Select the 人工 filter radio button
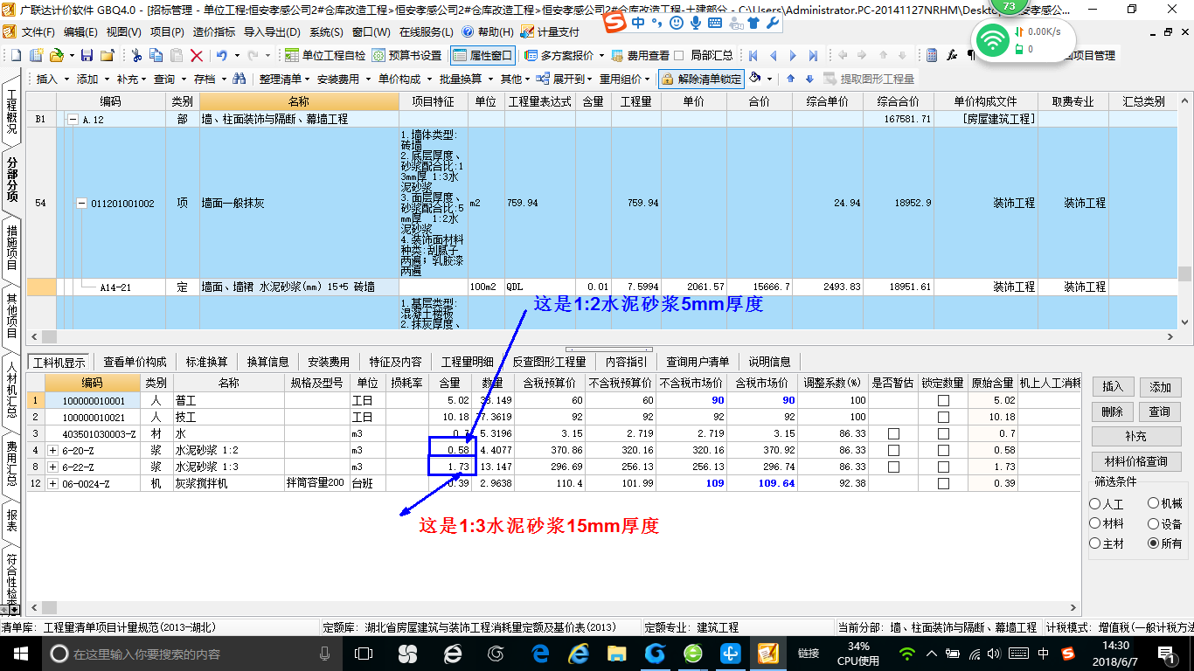Viewport: 1194px width, 671px height. pyautogui.click(x=1094, y=504)
